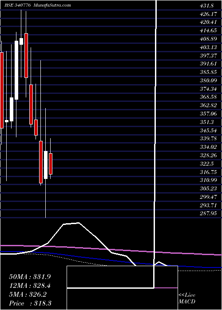
Task: Select the 293.71 price axis label
Action: 208,205
